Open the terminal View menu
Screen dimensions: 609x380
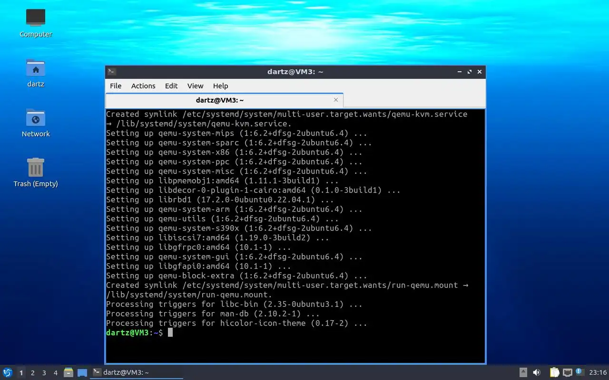click(x=195, y=85)
